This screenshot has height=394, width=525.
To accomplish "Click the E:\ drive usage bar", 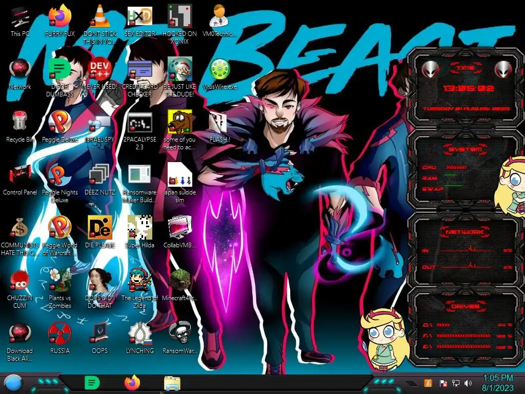I will [x=463, y=347].
